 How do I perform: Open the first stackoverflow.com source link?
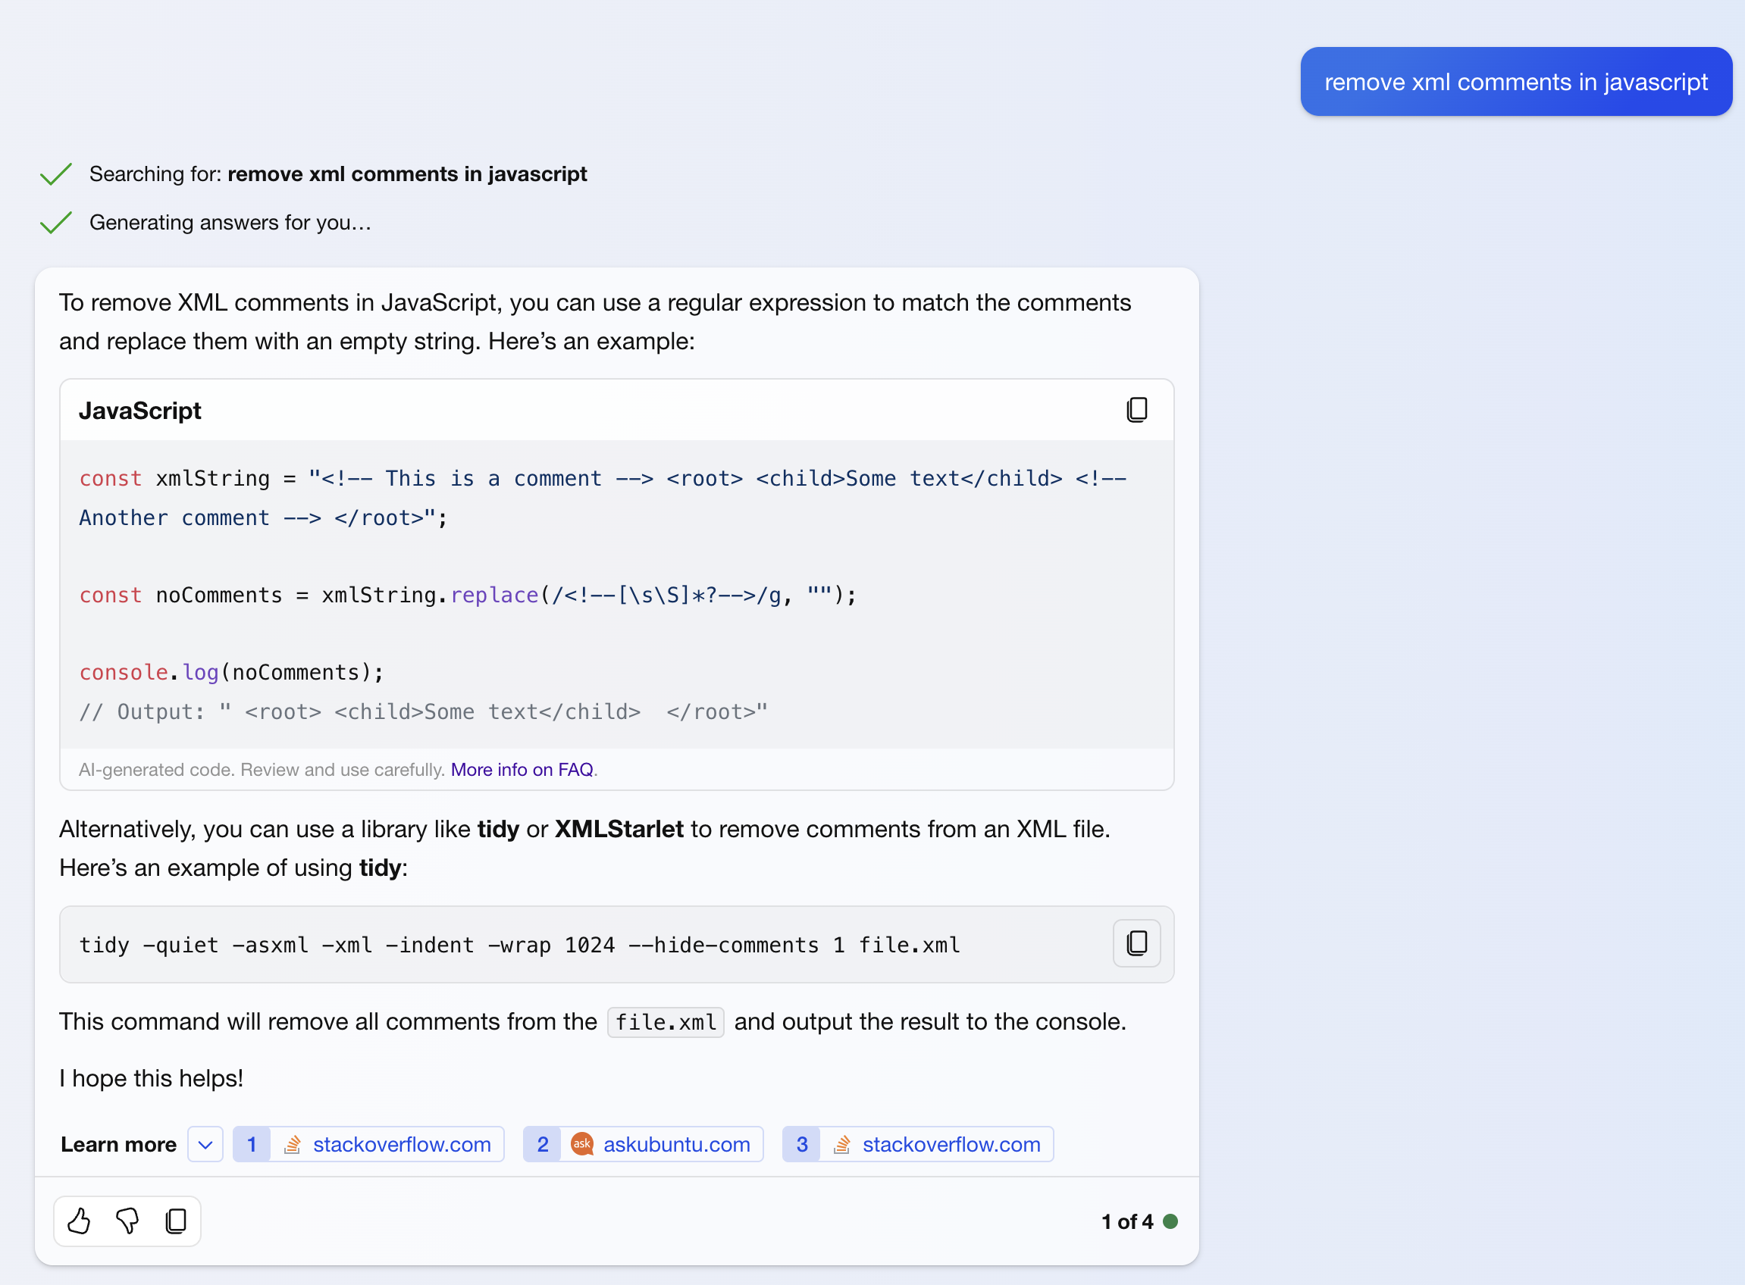click(x=402, y=1144)
